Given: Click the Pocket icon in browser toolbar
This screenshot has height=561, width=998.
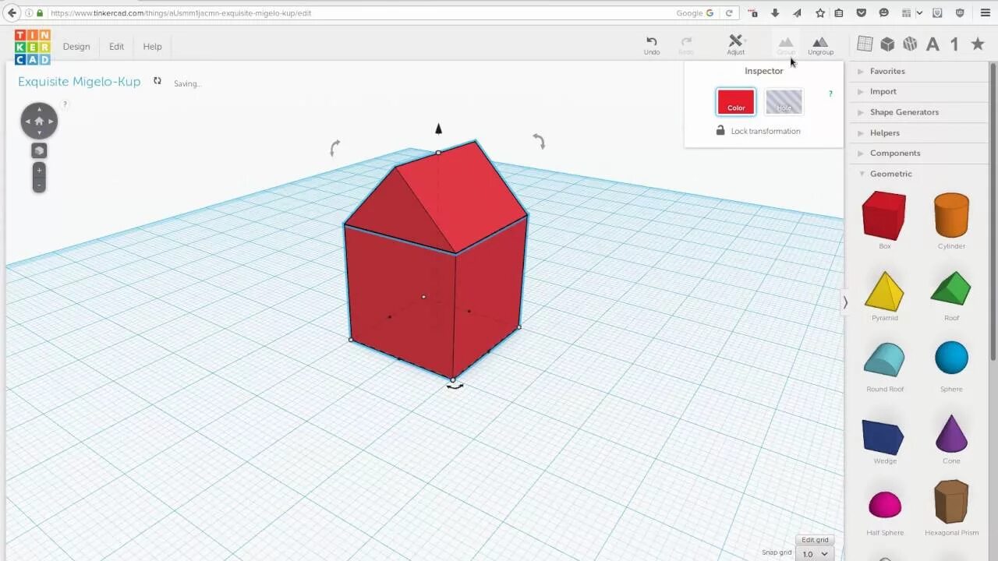Looking at the screenshot, I should point(862,13).
